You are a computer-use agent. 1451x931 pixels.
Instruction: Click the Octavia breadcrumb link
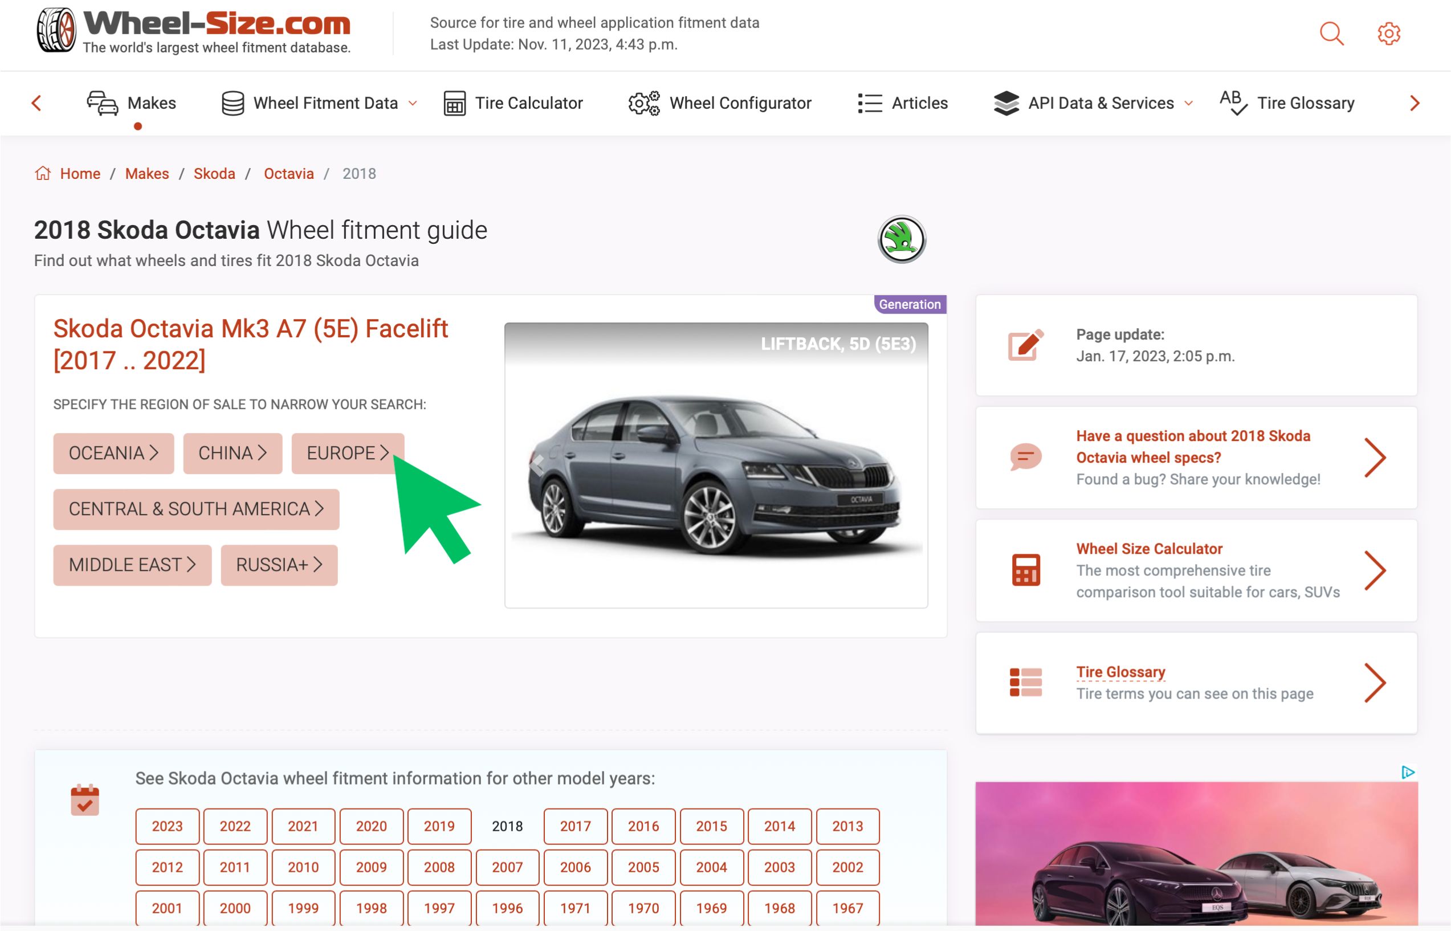(289, 174)
